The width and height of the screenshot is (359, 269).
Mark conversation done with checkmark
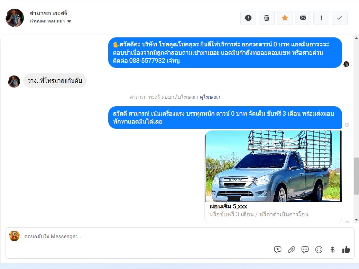pyautogui.click(x=340, y=18)
